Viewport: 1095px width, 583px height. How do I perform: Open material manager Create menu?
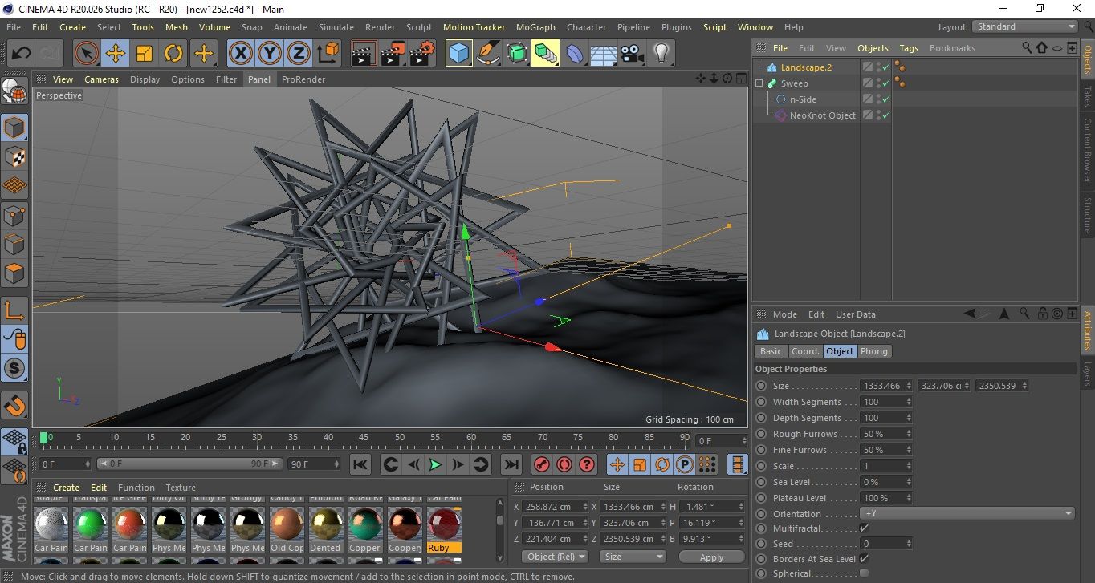click(66, 488)
